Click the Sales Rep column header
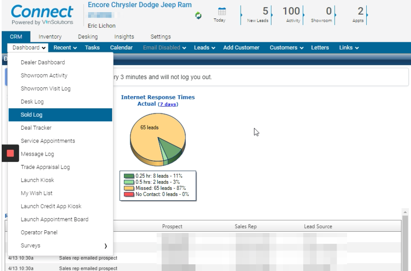The image size is (411, 271). click(246, 226)
